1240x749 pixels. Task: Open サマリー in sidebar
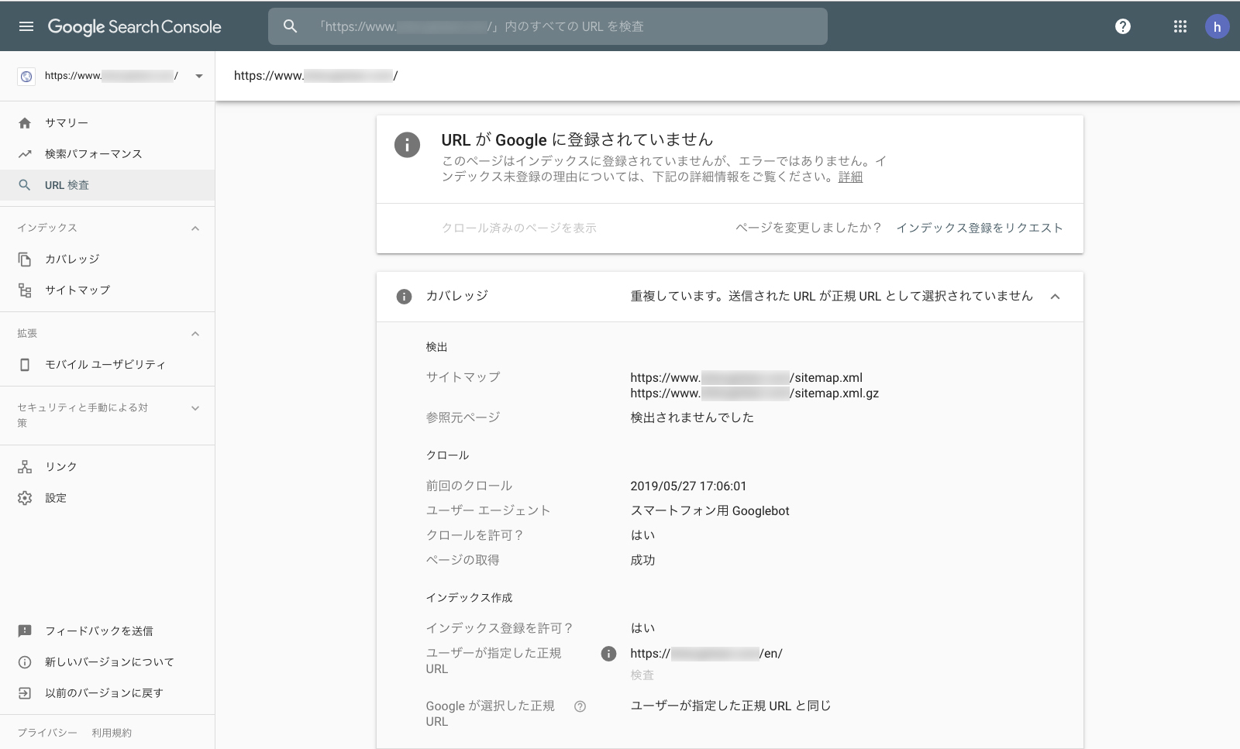click(x=107, y=123)
